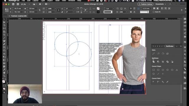189x106 pixels.
Task: Select the Pen tool
Action: tap(4, 41)
